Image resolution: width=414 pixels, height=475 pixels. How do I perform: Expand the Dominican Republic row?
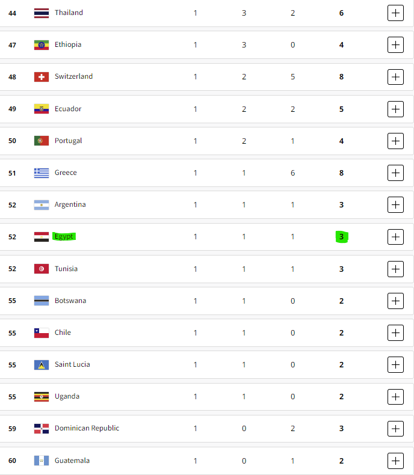[x=395, y=429]
